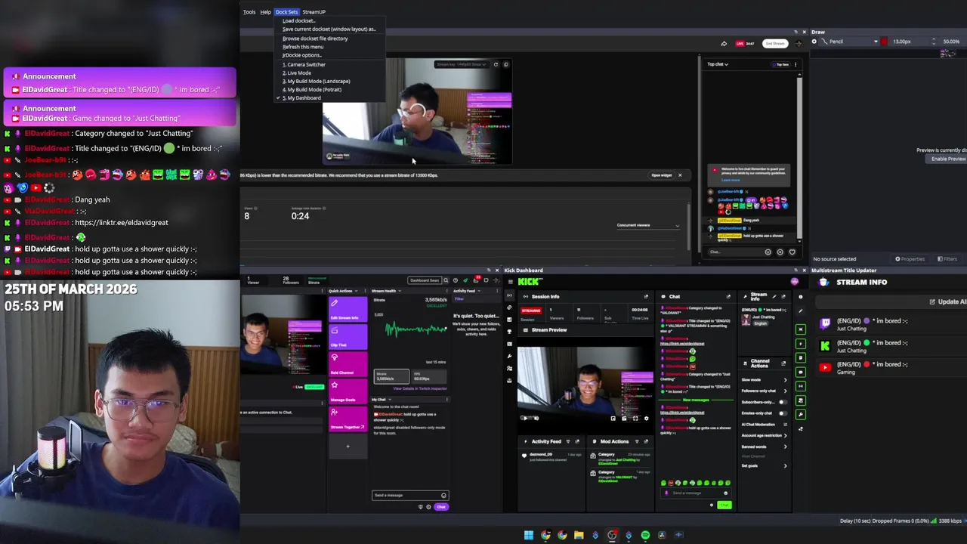Click heart reaction in YouTube chat
Image resolution: width=967 pixels, height=544 pixels.
[792, 252]
